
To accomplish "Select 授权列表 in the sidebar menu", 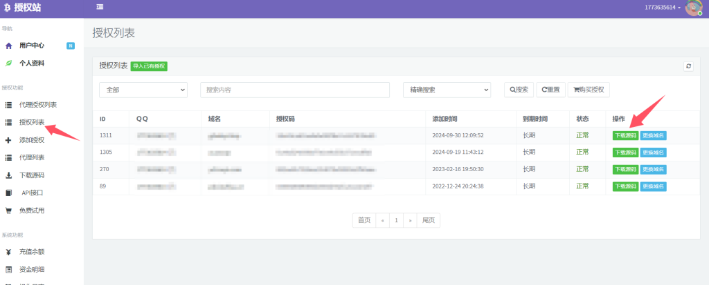I will [32, 123].
